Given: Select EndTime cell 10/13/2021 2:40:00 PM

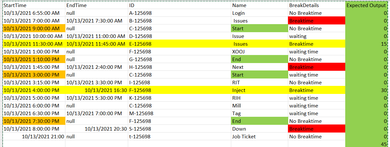Looking at the screenshot, I should pos(97,67).
